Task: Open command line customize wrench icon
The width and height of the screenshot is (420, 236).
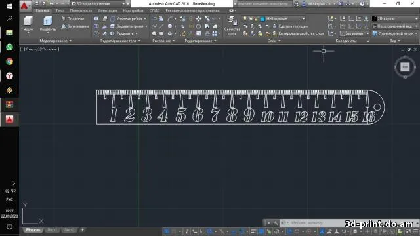Action: tap(276, 223)
